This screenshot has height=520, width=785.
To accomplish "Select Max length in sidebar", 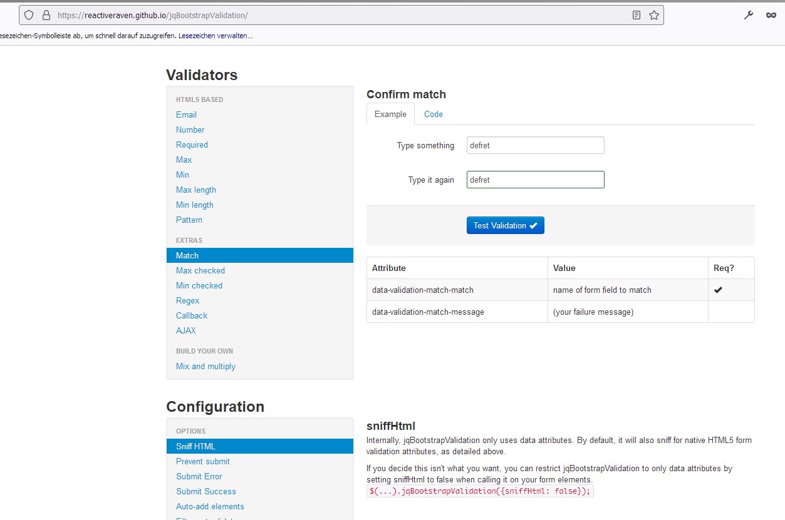I will pos(195,190).
